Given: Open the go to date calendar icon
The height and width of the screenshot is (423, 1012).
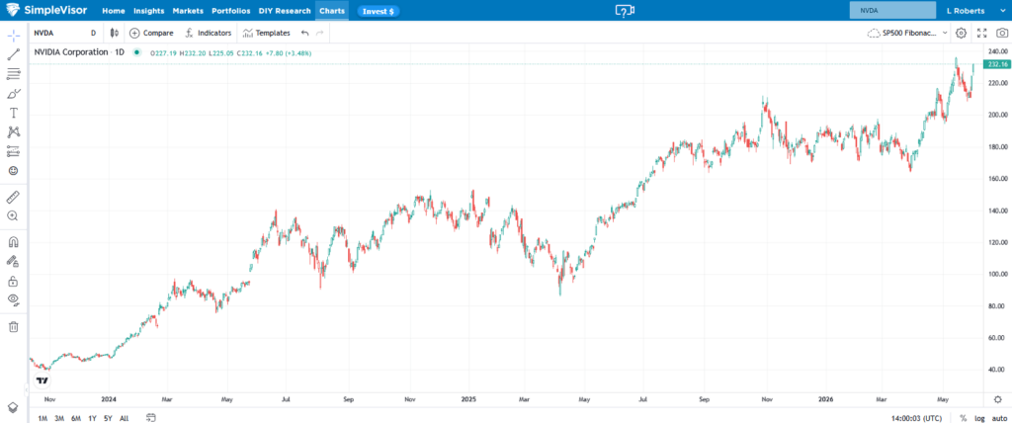Looking at the screenshot, I should [x=151, y=417].
